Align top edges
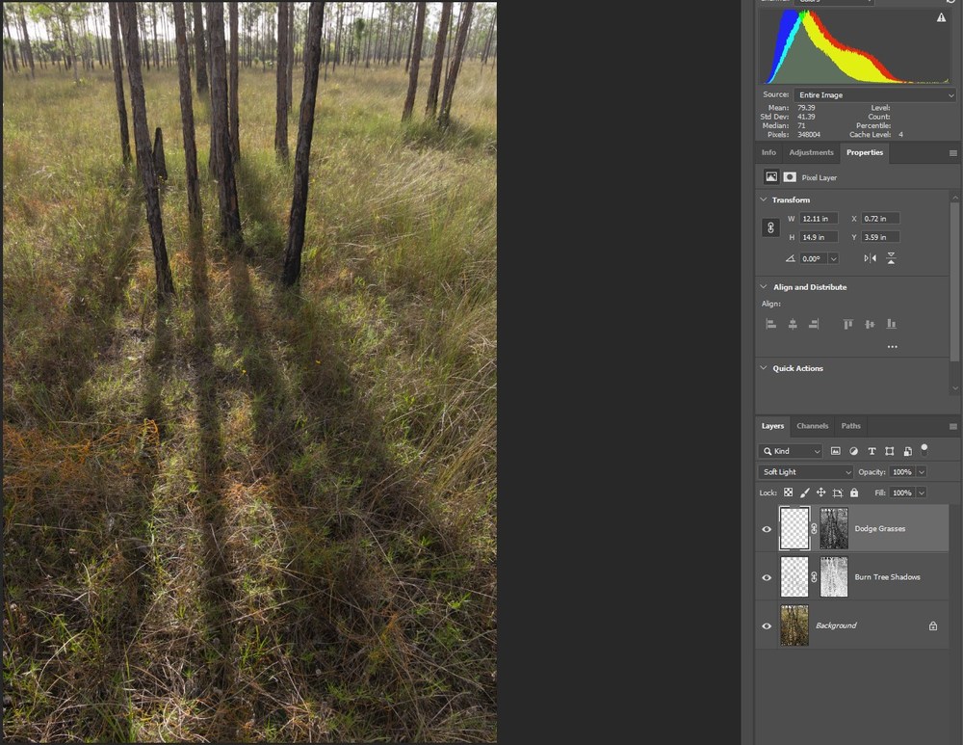 848,324
